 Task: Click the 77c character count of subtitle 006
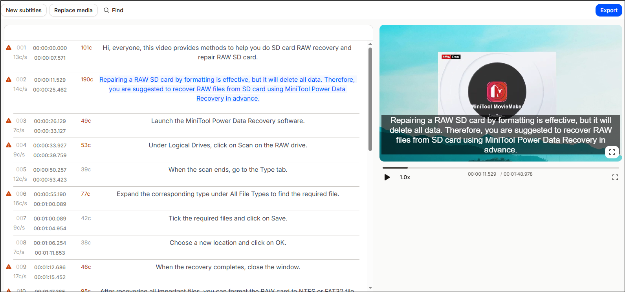point(86,194)
